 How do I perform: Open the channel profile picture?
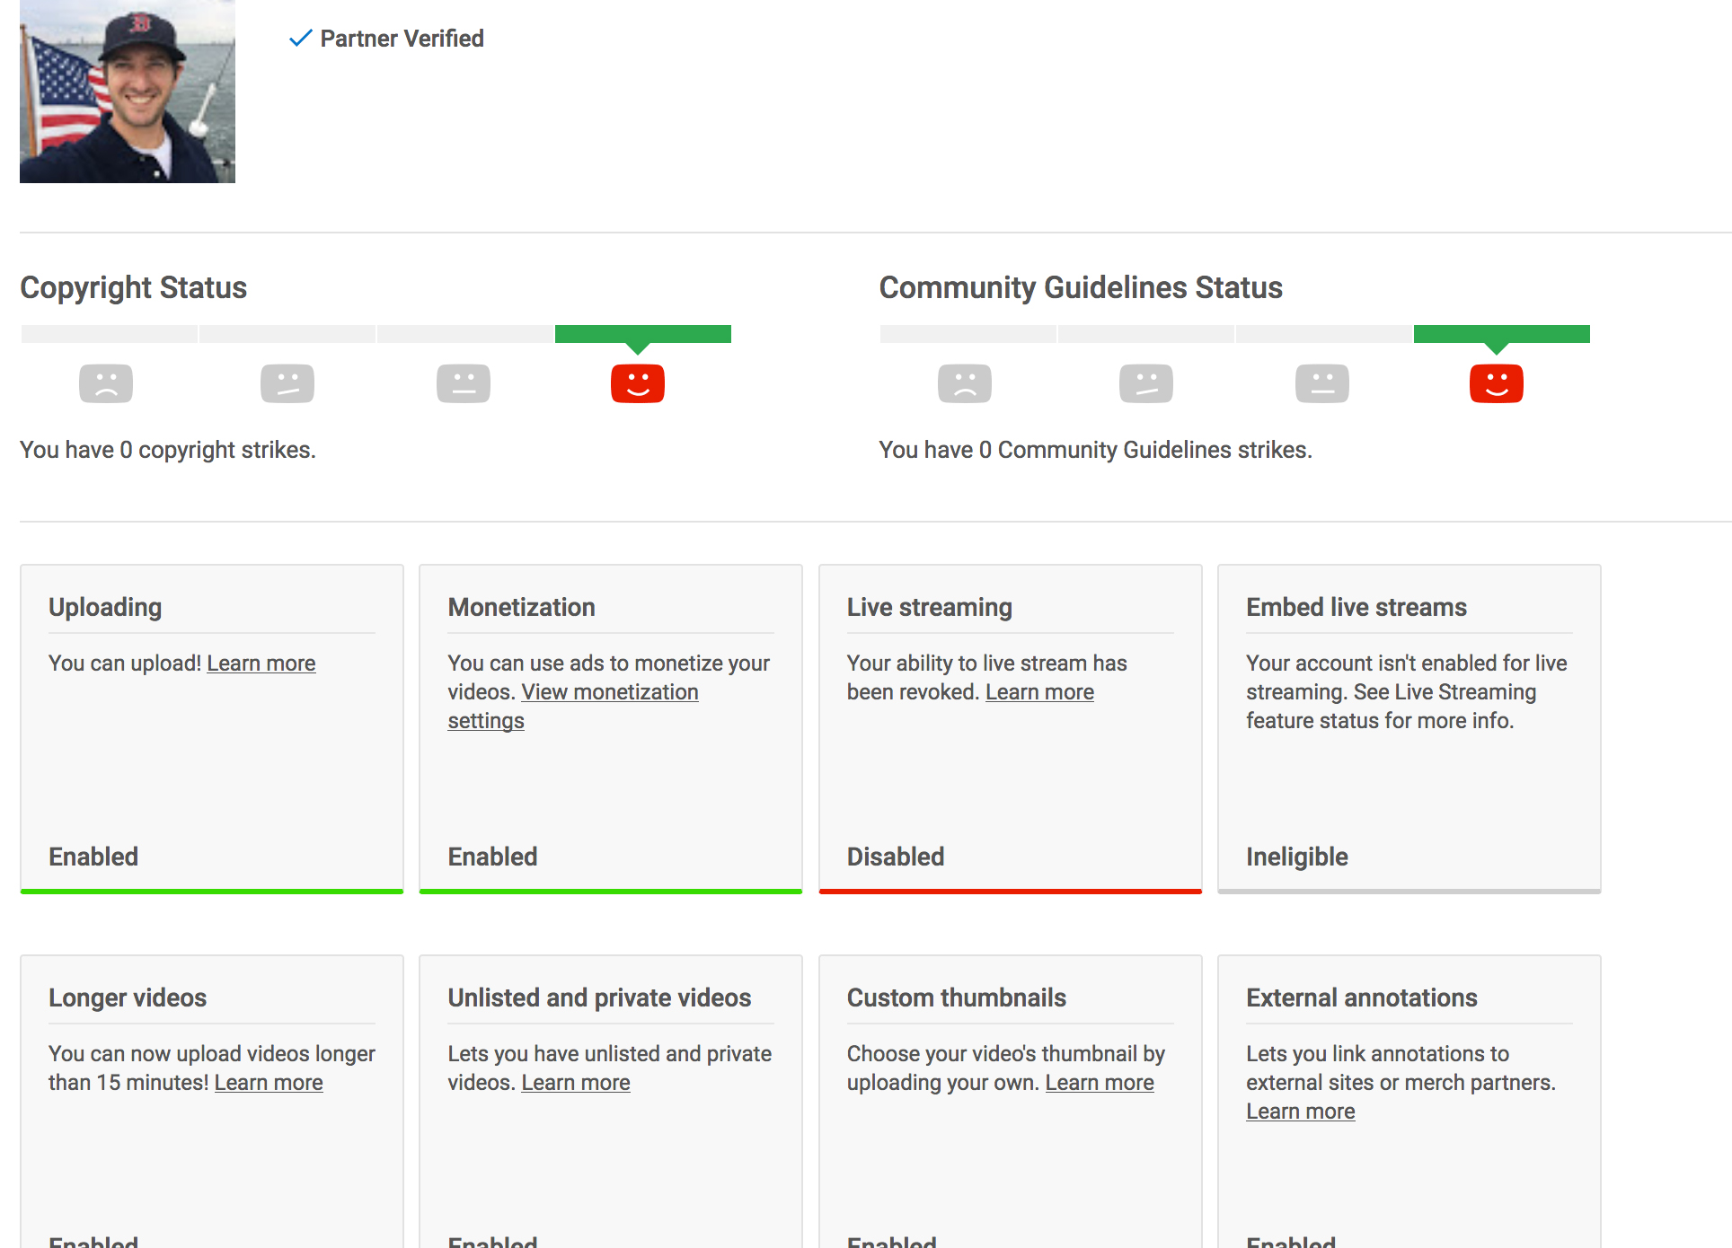pos(128,92)
